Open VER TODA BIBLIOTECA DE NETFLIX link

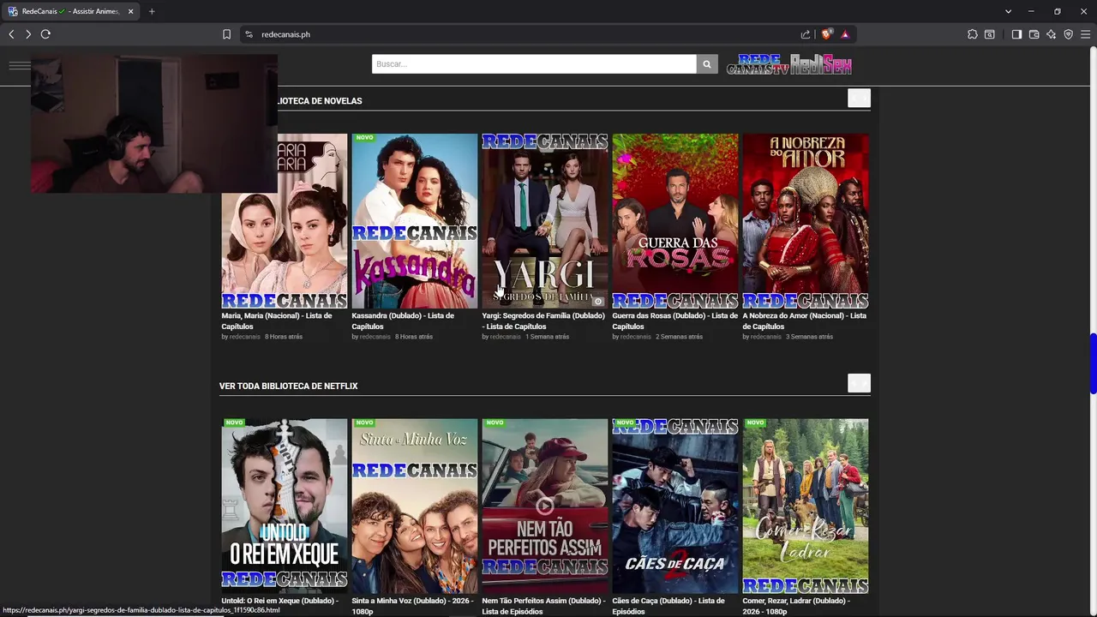[288, 386]
